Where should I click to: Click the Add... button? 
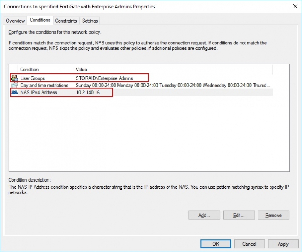click(x=204, y=215)
